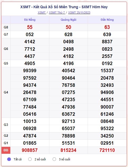Image resolution: width=128 pixels, height=167 pixels.
Task: Click the G4 row label
Action: 6,92
